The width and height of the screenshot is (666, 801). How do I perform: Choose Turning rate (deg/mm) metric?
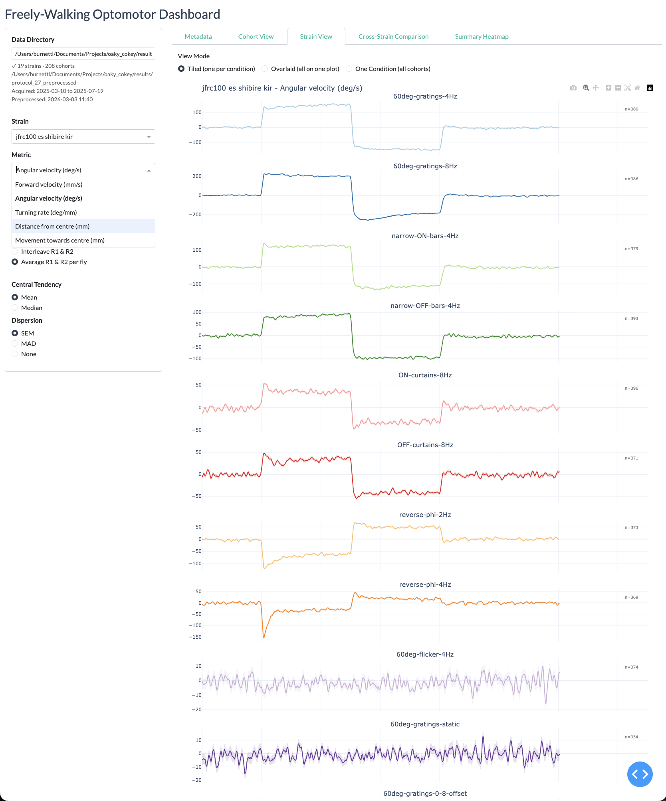46,212
